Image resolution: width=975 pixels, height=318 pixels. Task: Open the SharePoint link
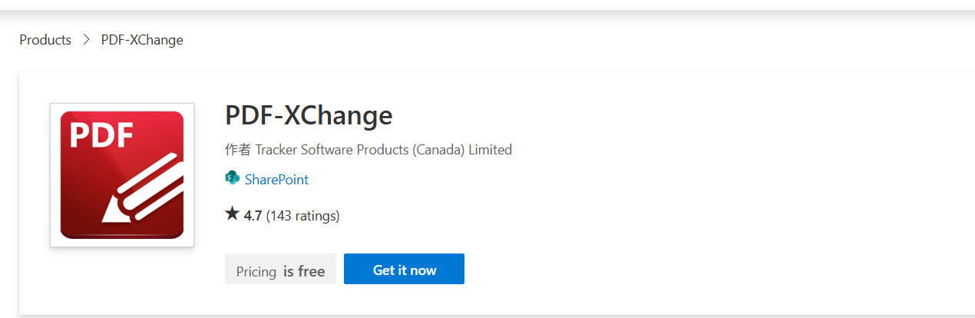click(x=276, y=180)
